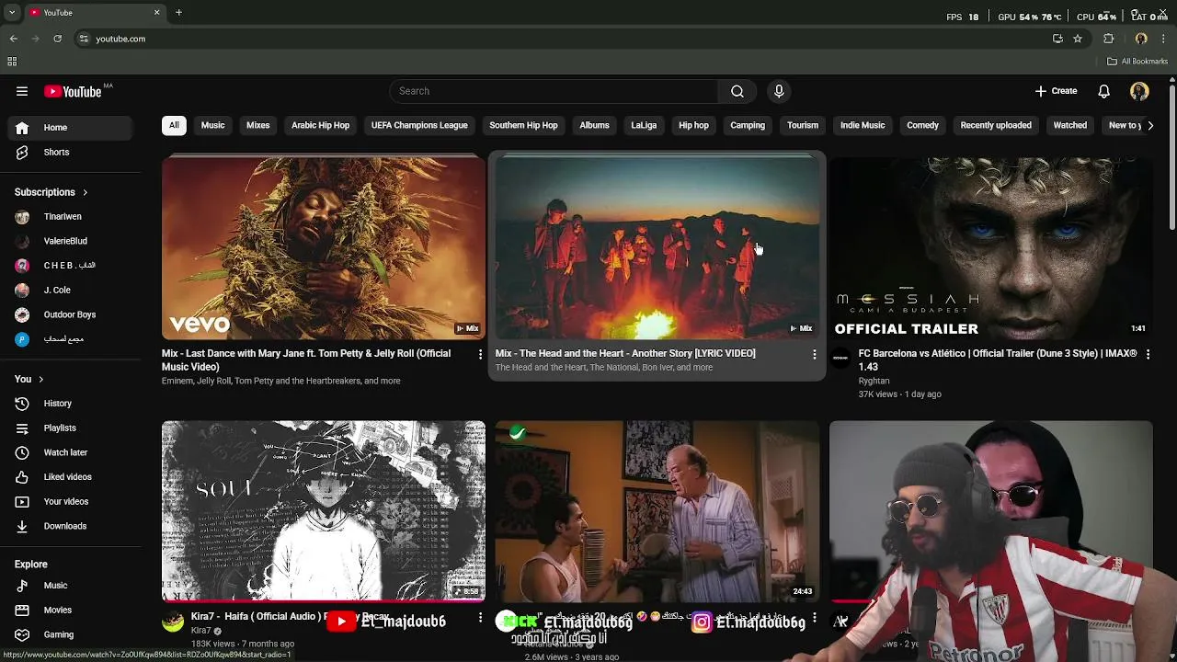Select the LaLiga filter chip
The height and width of the screenshot is (662, 1177).
(x=644, y=125)
